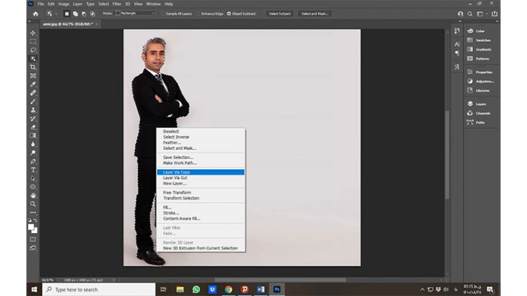Click the Home icon in options bar
This screenshot has width=527, height=296.
coord(36,13)
